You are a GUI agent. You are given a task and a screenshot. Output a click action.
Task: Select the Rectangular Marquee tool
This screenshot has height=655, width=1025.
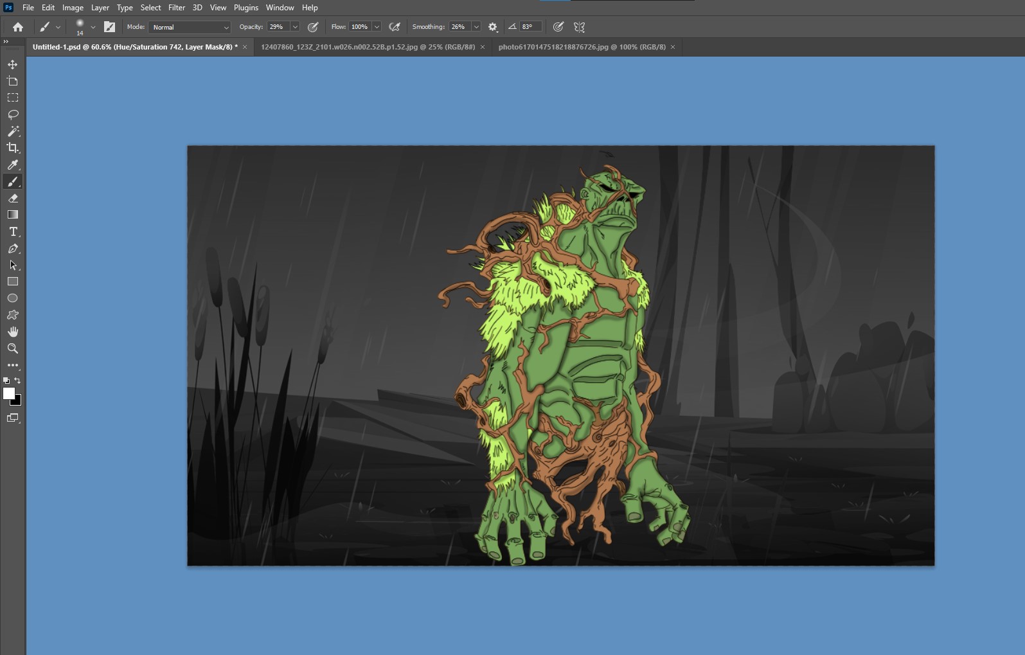(13, 98)
